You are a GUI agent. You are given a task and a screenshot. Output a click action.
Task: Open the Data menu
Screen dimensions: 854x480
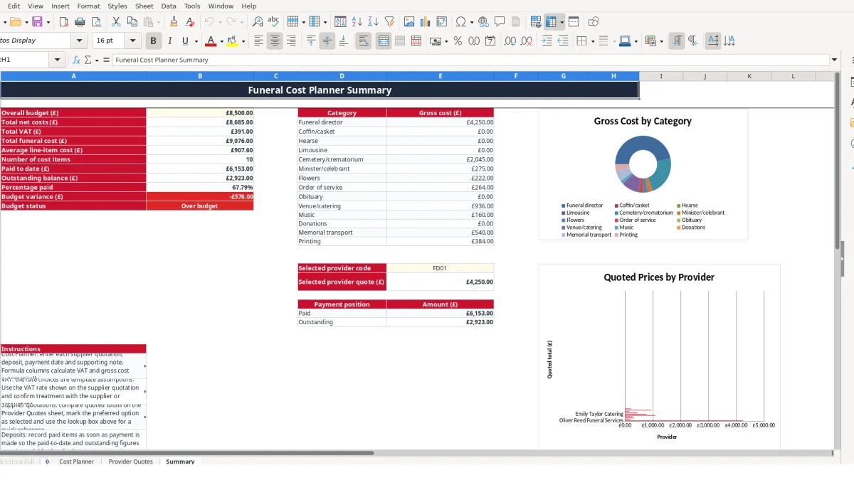tap(169, 6)
